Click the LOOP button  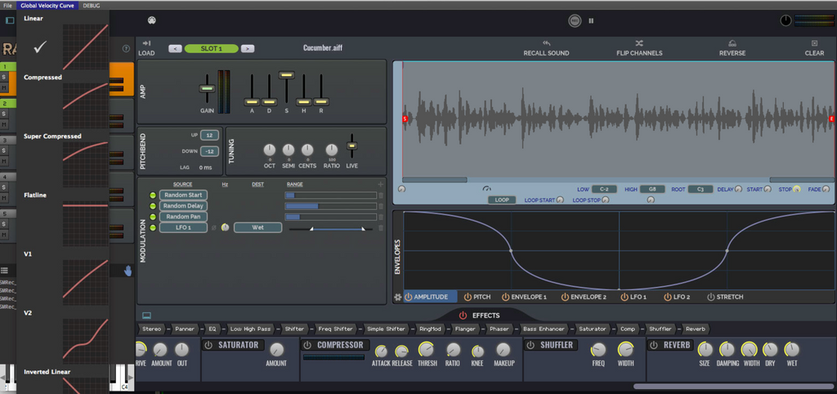click(502, 199)
